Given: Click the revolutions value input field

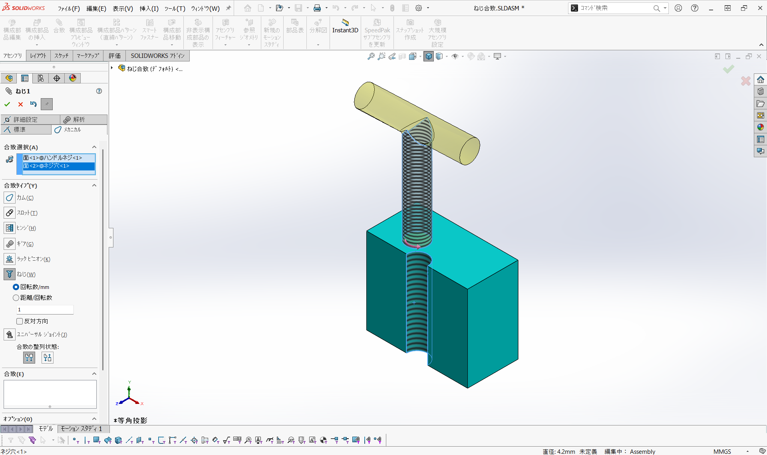Looking at the screenshot, I should (45, 310).
